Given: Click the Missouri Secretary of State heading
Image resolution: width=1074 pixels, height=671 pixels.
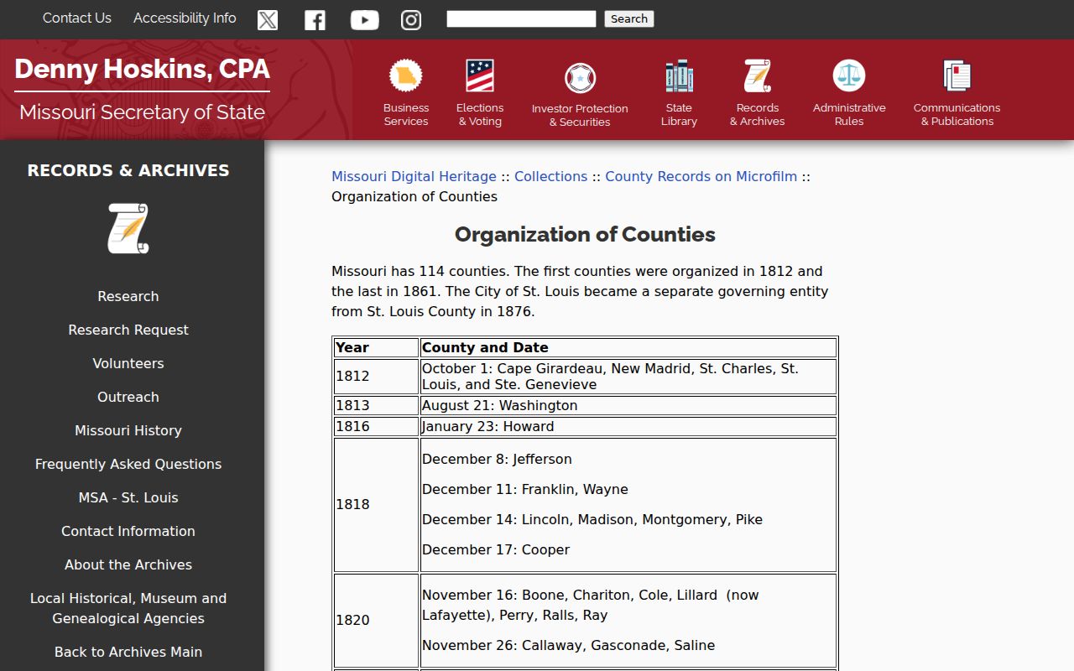Looking at the screenshot, I should [x=142, y=112].
